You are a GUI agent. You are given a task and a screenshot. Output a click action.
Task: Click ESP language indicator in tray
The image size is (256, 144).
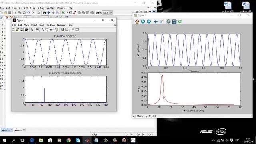[237, 140]
